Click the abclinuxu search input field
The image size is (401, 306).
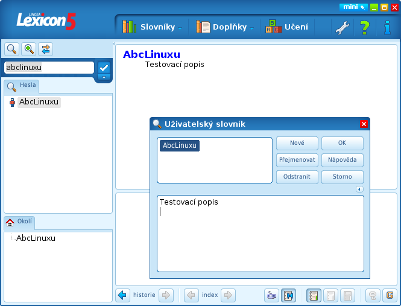pyautogui.click(x=49, y=68)
